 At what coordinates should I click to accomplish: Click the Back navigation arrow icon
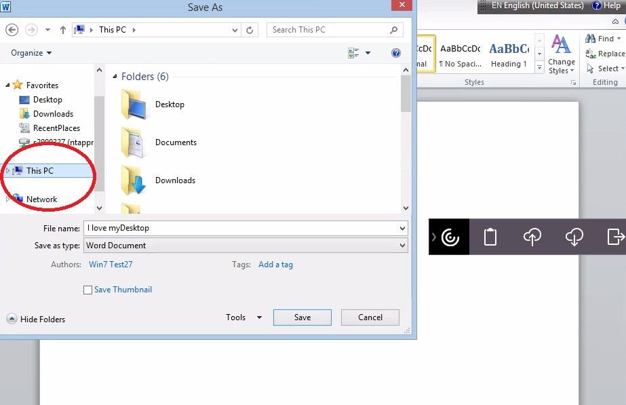tap(12, 30)
